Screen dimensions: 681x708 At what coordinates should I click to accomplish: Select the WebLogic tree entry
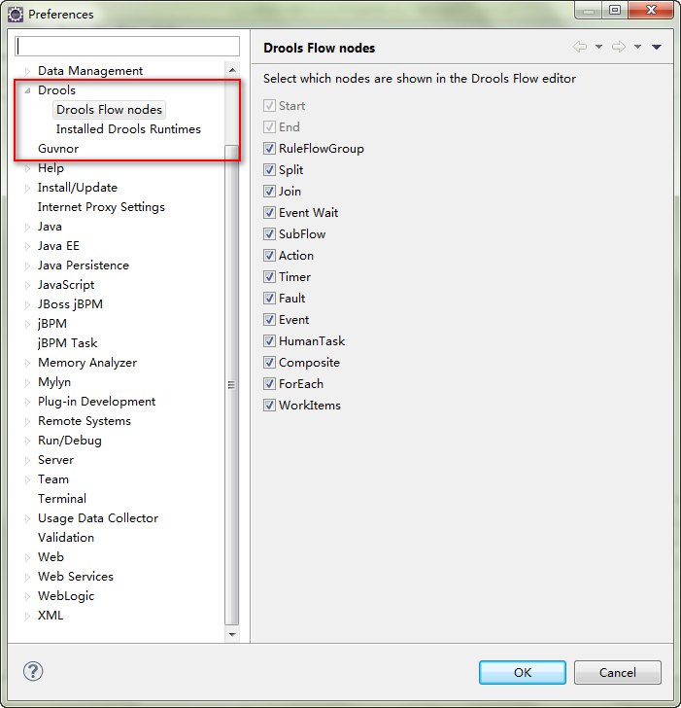click(x=66, y=596)
